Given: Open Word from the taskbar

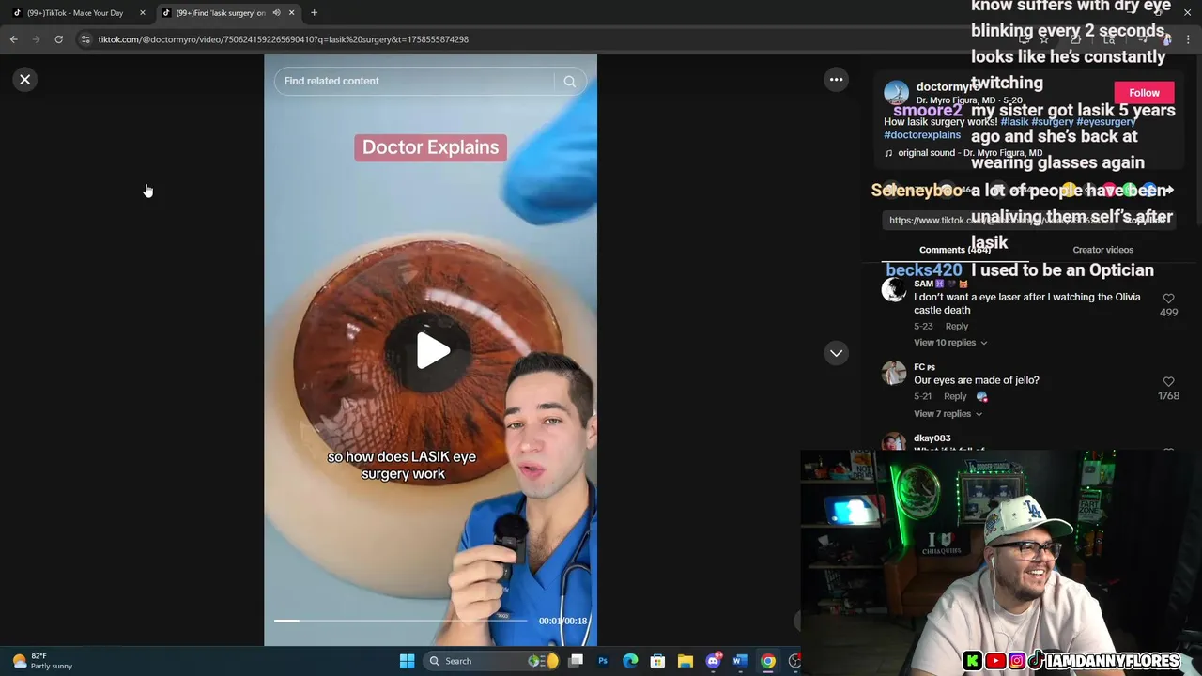Looking at the screenshot, I should point(740,661).
